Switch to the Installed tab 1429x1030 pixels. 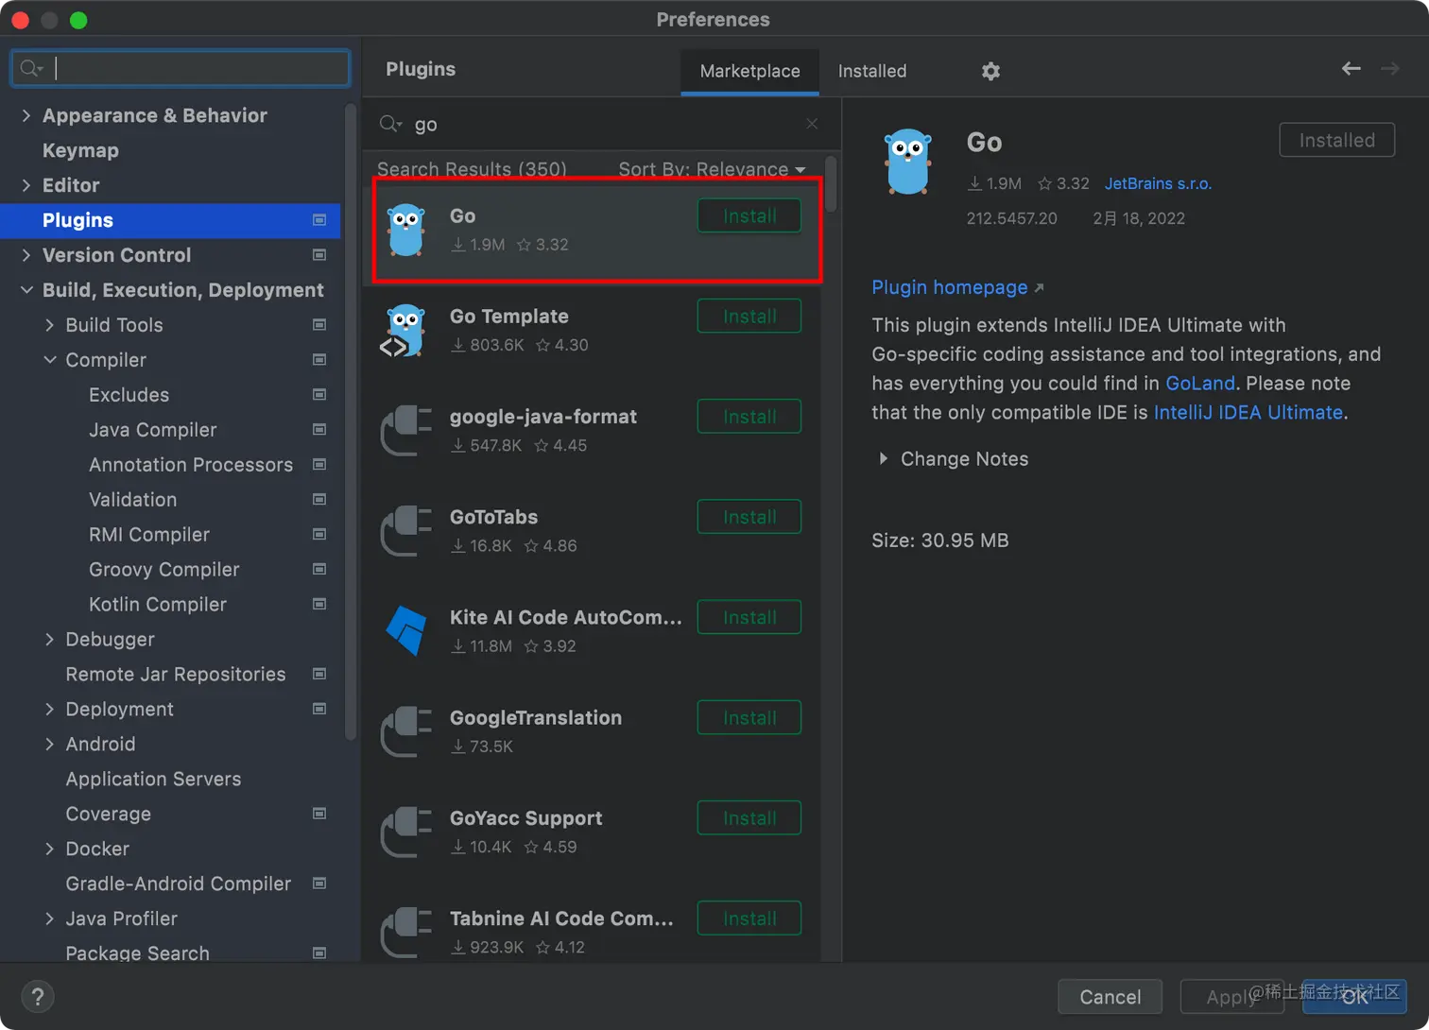pos(871,71)
